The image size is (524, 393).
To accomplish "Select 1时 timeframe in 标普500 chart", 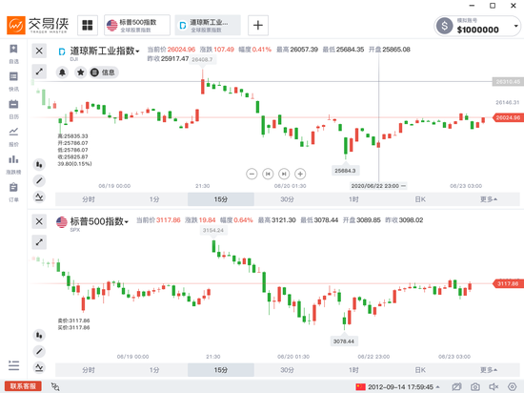I will click(x=353, y=370).
